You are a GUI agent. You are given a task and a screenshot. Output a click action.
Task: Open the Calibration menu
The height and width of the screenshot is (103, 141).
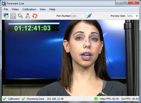pyautogui.click(x=29, y=9)
